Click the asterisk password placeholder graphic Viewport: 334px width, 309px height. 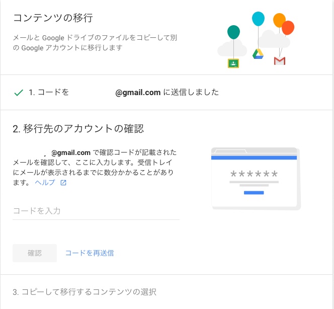(x=254, y=174)
